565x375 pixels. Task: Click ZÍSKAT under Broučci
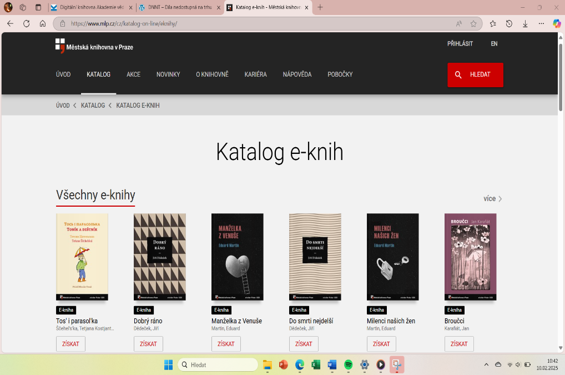point(459,344)
